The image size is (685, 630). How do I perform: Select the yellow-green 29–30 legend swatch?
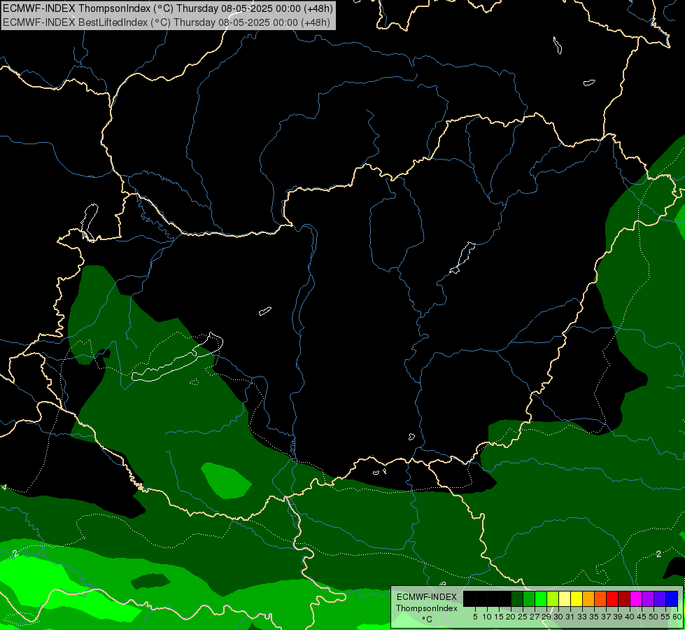pyautogui.click(x=553, y=598)
